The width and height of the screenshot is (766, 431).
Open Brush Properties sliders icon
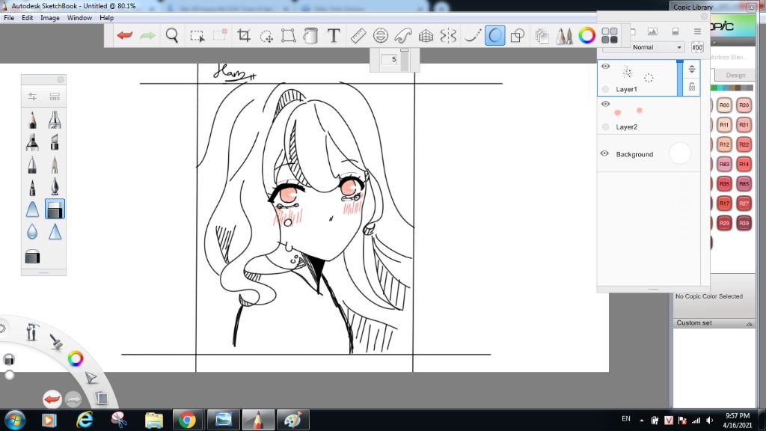click(x=32, y=97)
